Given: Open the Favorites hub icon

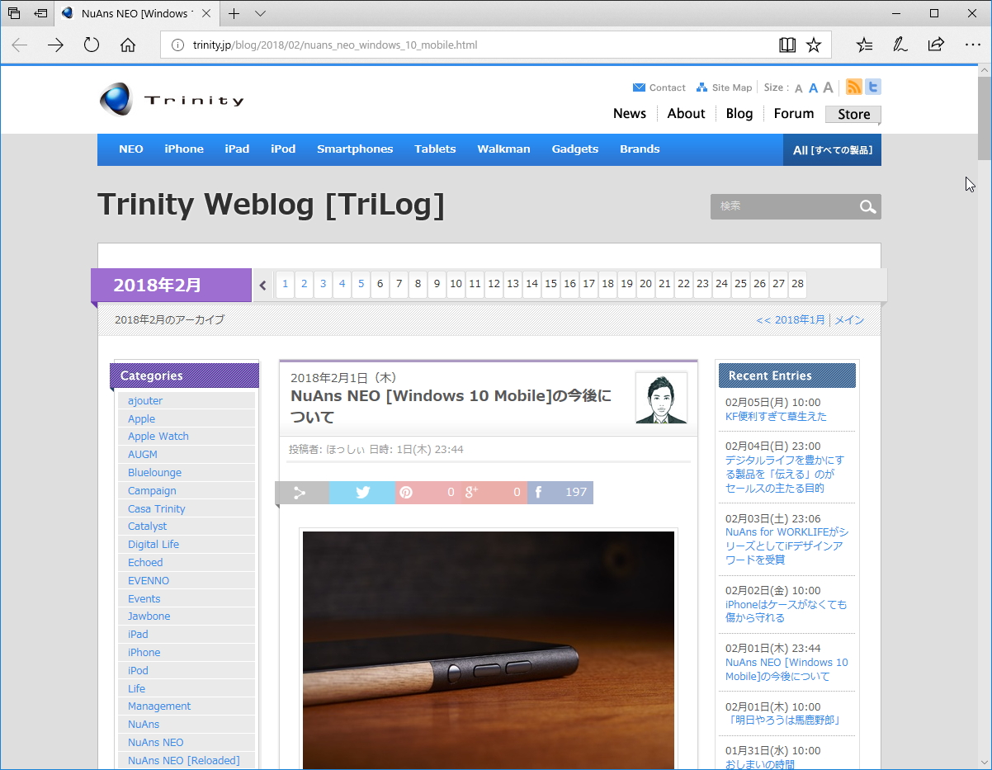Looking at the screenshot, I should tap(864, 45).
